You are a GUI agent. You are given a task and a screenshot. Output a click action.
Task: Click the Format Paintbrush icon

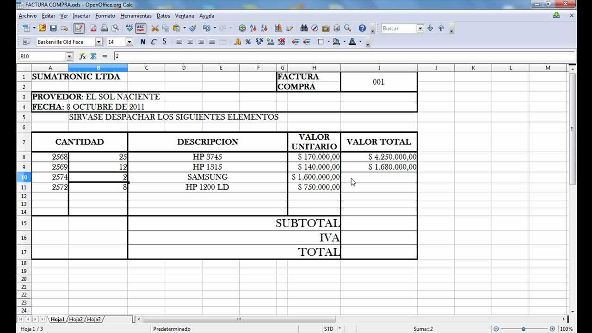click(x=193, y=28)
